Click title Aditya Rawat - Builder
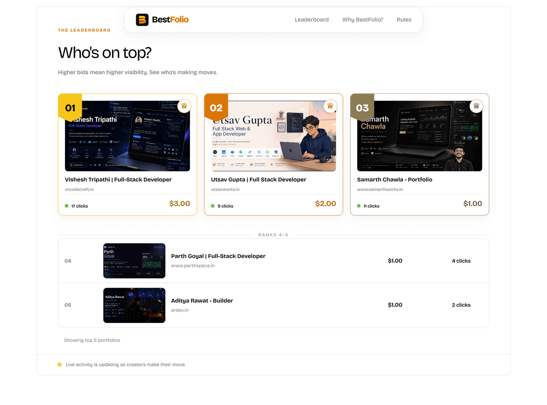 [202, 301]
